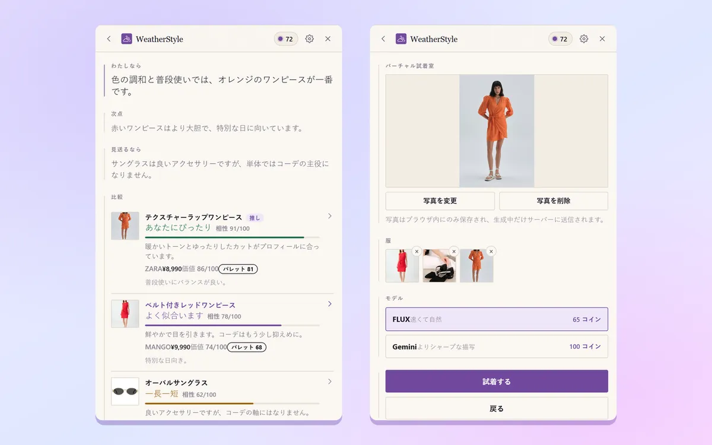Screen dimensions: 712x445
Task: Click the オーバルサングラス title
Action: point(176,383)
